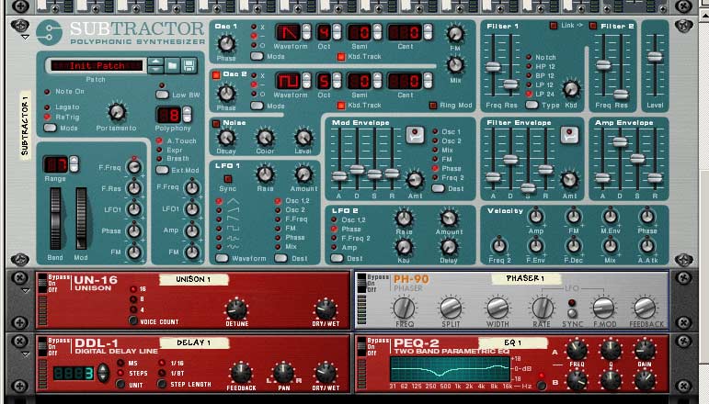Save patch using the floppy disk icon
The height and width of the screenshot is (404, 709).
tap(189, 66)
